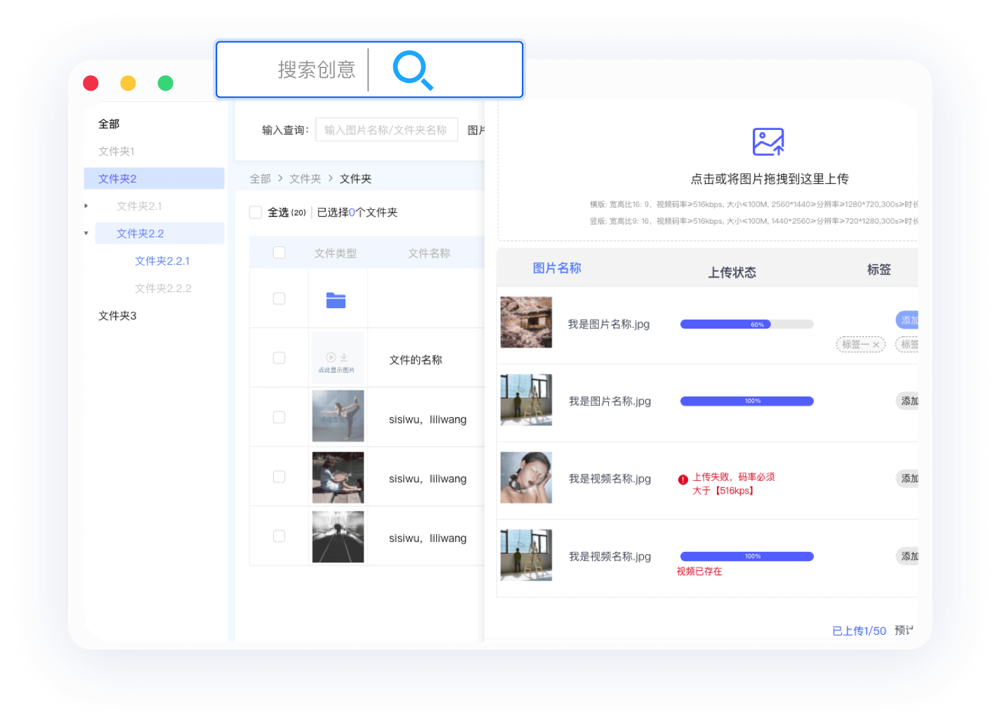Click the 60% upload progress bar
Image resolution: width=1000 pixels, height=726 pixels.
coord(746,324)
